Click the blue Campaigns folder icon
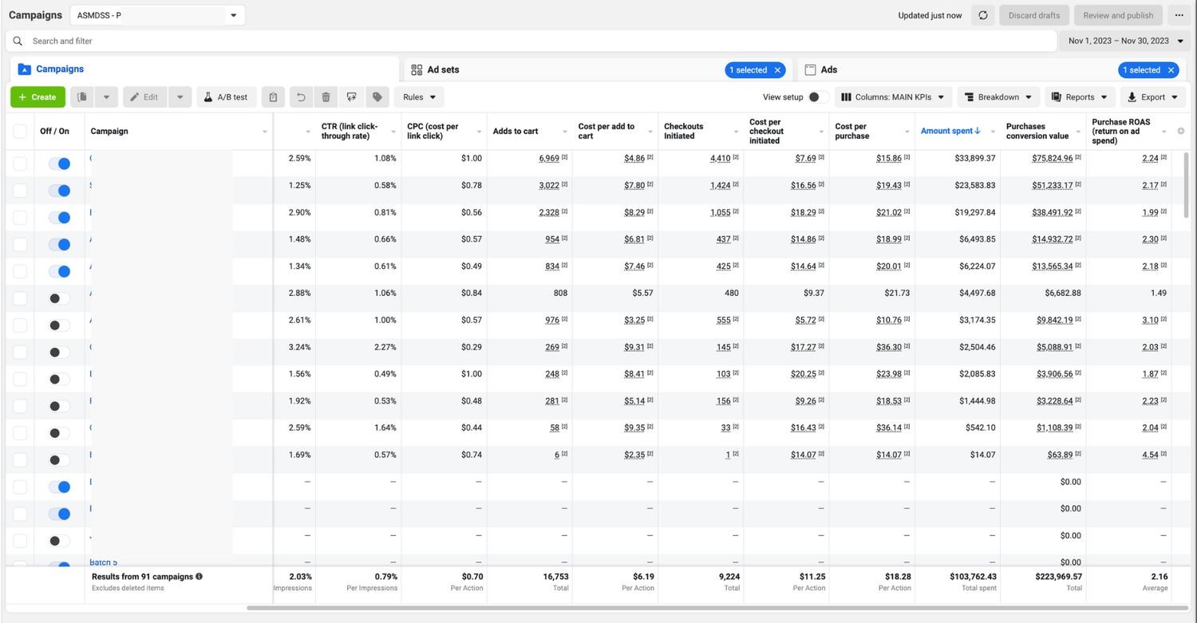 pyautogui.click(x=24, y=69)
